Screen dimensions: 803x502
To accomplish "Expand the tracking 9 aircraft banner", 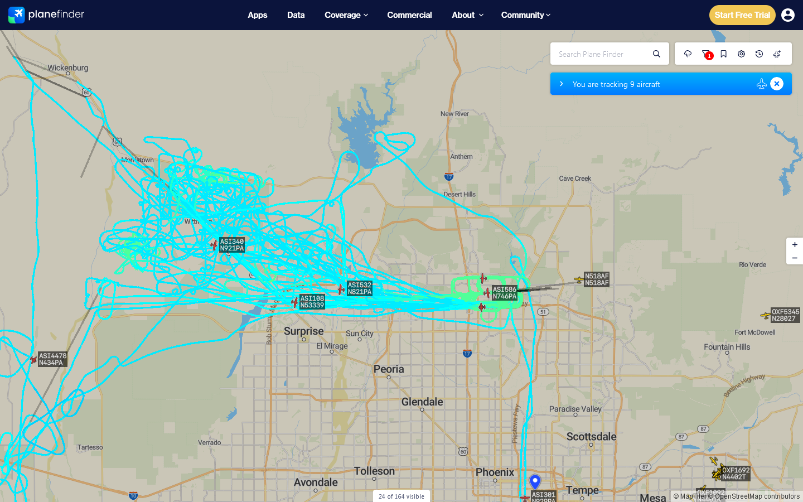I will pos(562,84).
